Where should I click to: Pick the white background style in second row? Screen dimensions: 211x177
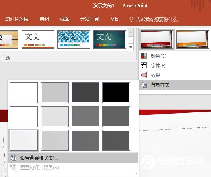coord(24,117)
